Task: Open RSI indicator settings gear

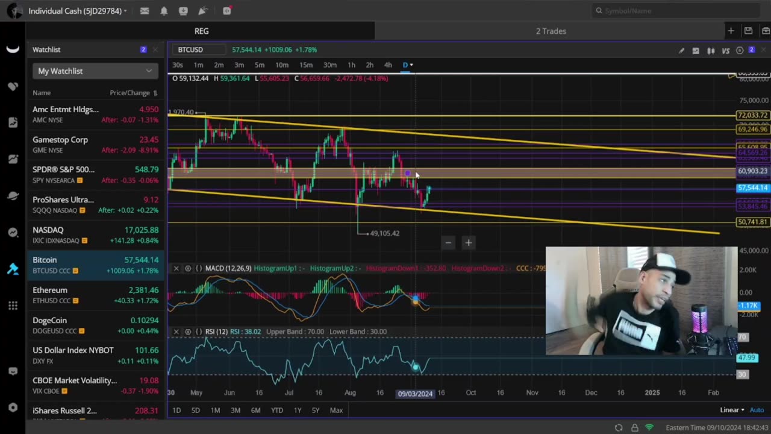Action: [x=188, y=332]
